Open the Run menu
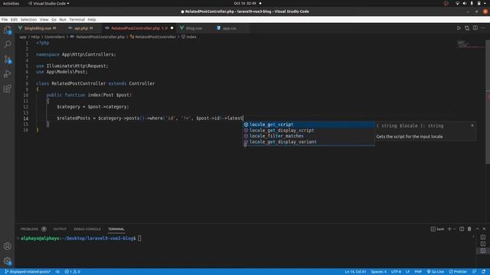 (63, 19)
